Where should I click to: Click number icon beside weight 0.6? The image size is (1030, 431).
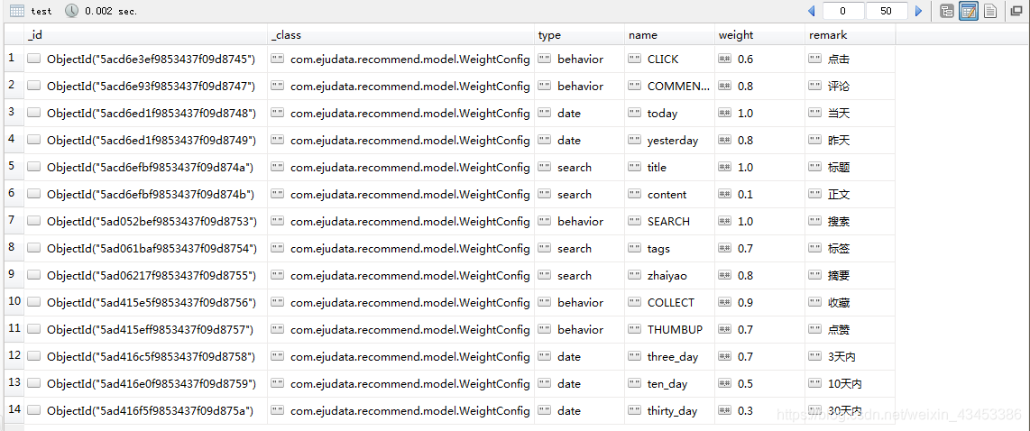[724, 60]
